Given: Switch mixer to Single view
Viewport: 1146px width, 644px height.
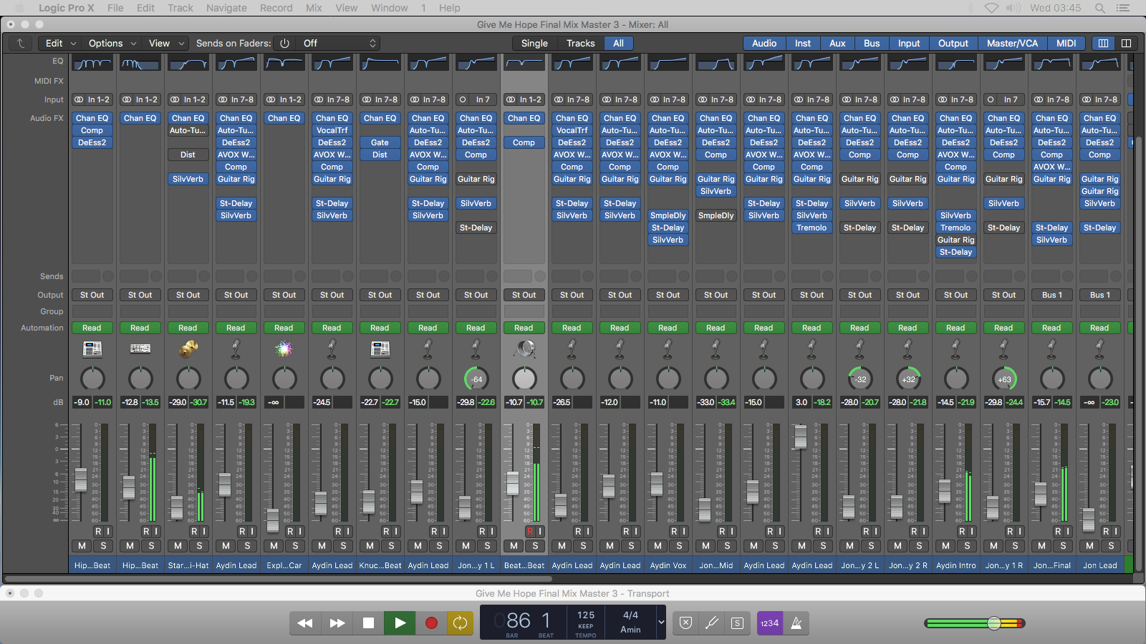Looking at the screenshot, I should (534, 43).
